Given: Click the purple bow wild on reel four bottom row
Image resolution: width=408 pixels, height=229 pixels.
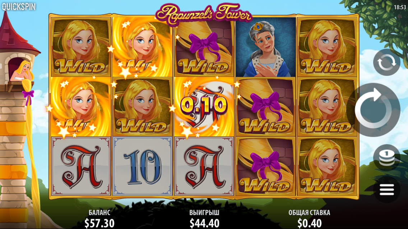Looking at the screenshot, I should pyautogui.click(x=265, y=166).
